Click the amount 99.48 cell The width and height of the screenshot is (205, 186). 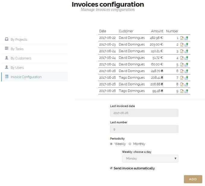click(x=158, y=91)
